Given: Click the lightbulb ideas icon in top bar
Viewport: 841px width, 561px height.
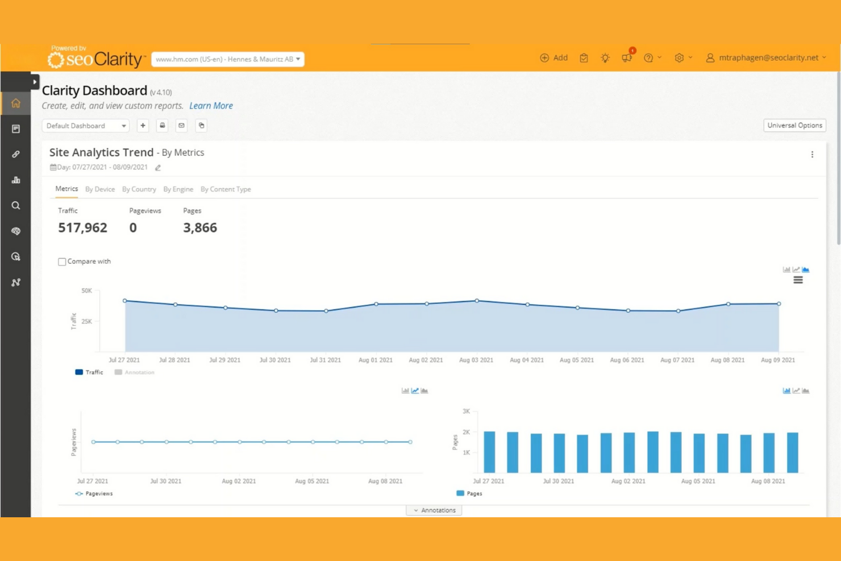Looking at the screenshot, I should pyautogui.click(x=605, y=57).
